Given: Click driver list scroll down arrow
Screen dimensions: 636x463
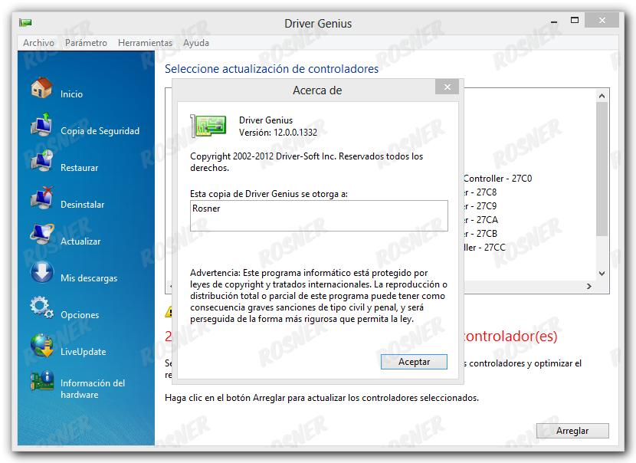Looking at the screenshot, I should 602,274.
